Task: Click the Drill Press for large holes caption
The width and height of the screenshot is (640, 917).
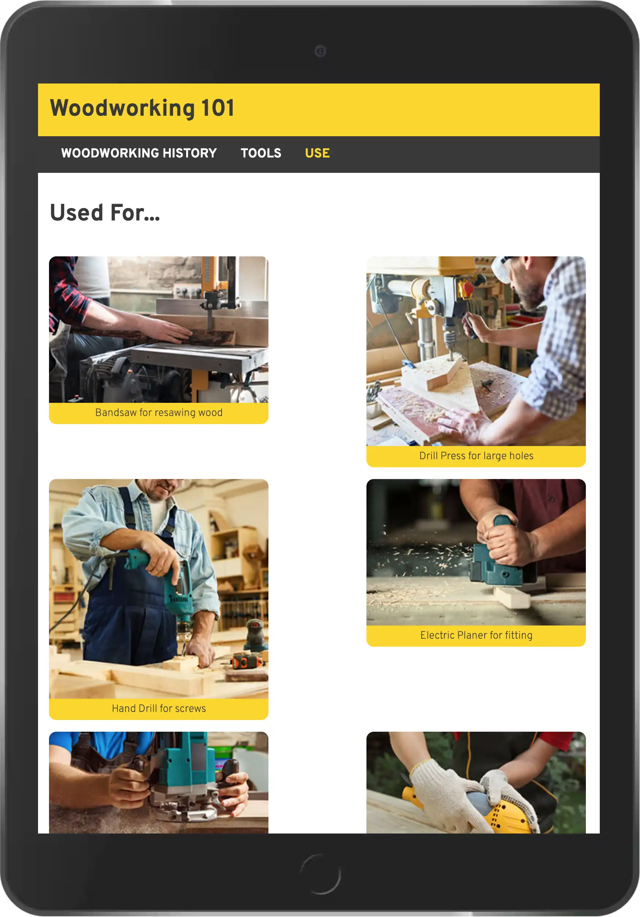Action: coord(476,456)
